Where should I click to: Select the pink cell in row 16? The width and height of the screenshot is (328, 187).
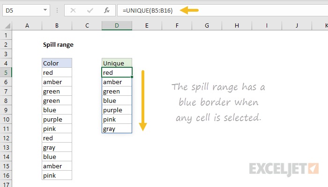57,175
